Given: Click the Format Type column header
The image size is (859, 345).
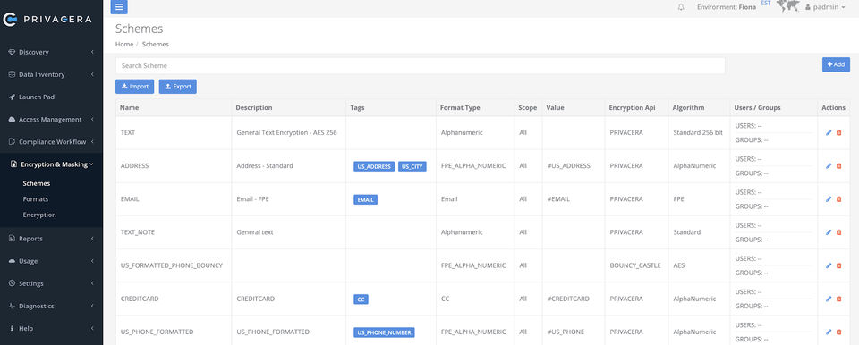Looking at the screenshot, I should point(460,108).
